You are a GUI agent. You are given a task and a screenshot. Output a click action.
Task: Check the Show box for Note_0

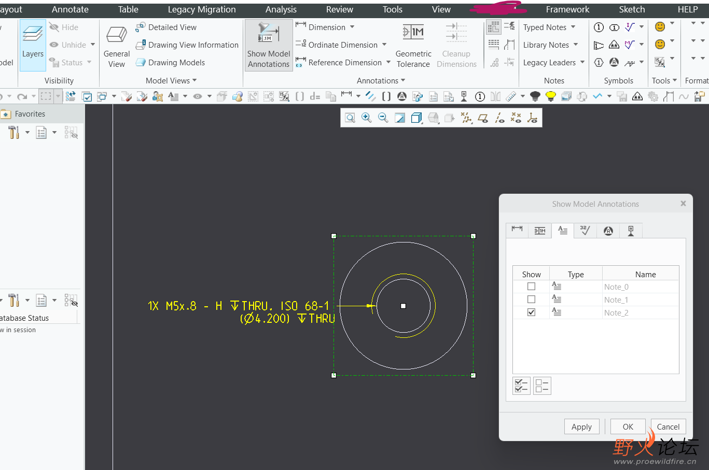click(x=531, y=287)
